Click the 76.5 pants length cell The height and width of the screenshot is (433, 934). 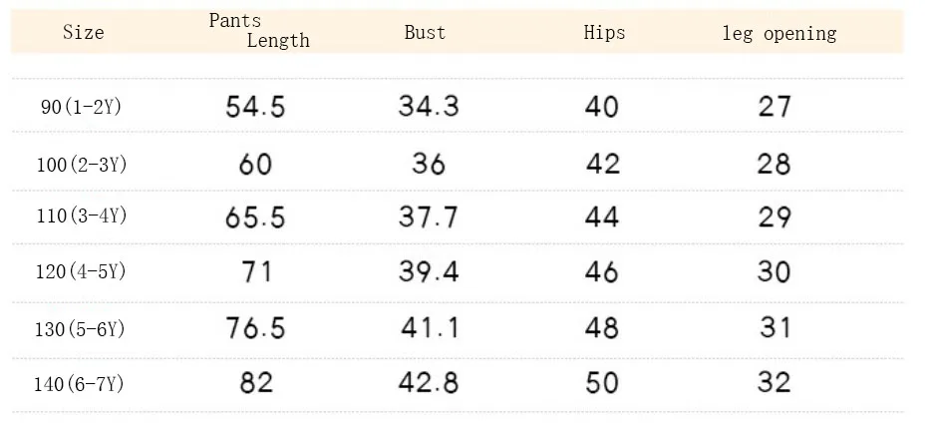tap(255, 328)
